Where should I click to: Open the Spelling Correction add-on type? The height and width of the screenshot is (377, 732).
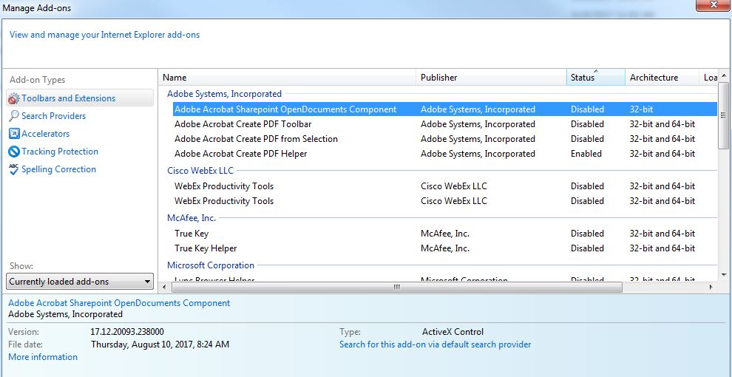(59, 169)
